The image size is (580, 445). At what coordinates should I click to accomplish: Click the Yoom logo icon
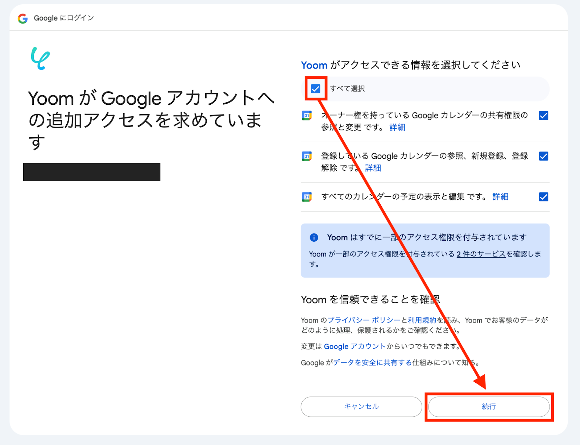click(40, 58)
